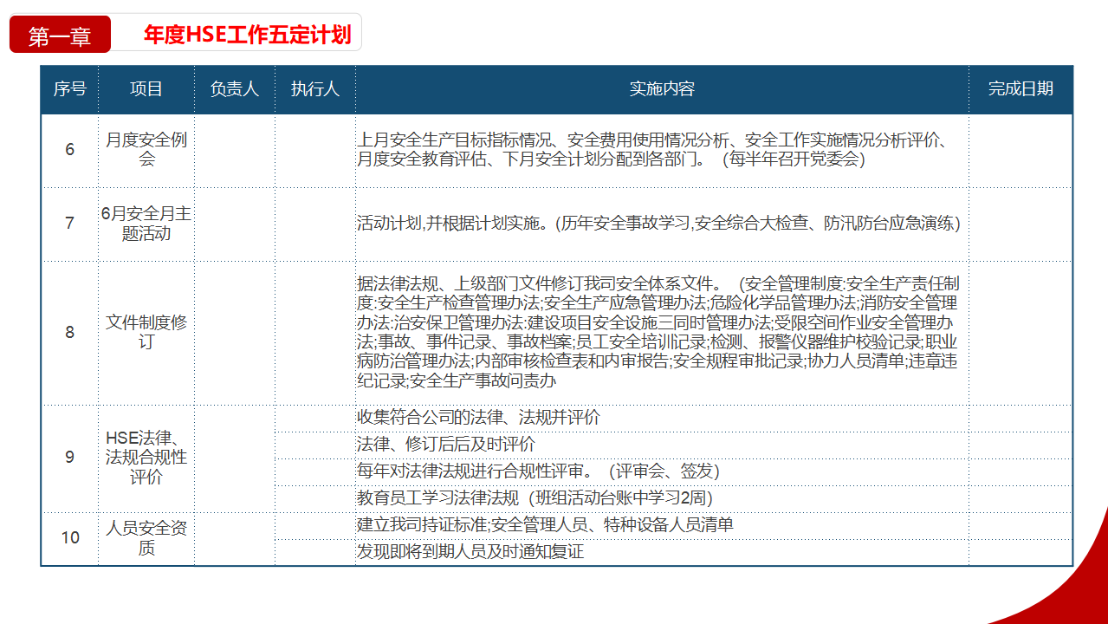Click the 项目 column header

click(x=146, y=89)
